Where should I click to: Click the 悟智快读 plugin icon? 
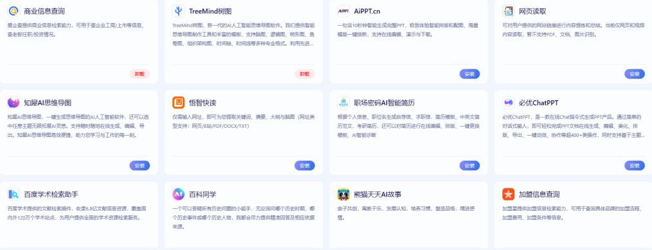click(x=179, y=103)
